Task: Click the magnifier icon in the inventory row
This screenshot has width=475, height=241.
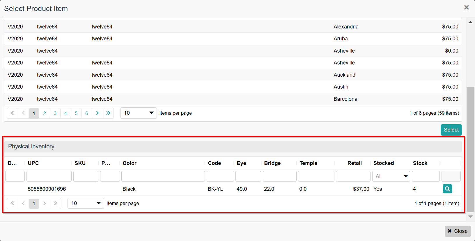Action: pyautogui.click(x=447, y=189)
